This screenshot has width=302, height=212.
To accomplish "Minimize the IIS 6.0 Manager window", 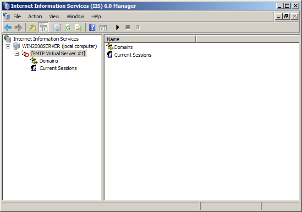I will click(x=280, y=6).
